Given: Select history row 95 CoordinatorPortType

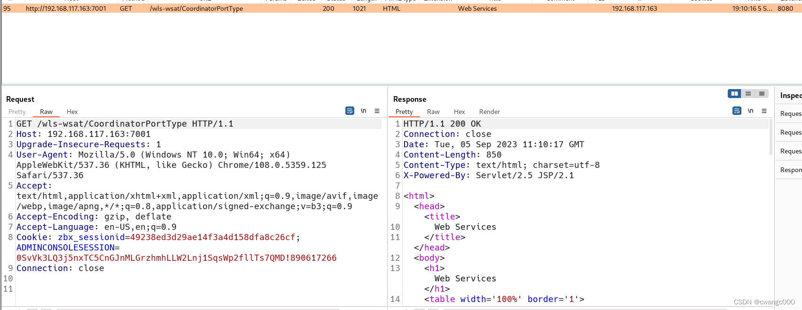Looking at the screenshot, I should click(x=402, y=8).
